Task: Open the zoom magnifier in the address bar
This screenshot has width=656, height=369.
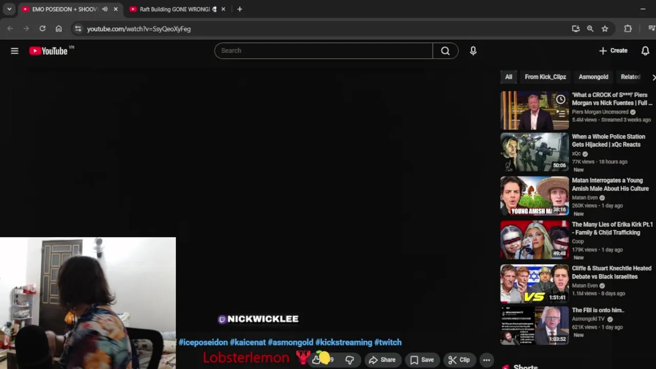Action: tap(590, 29)
